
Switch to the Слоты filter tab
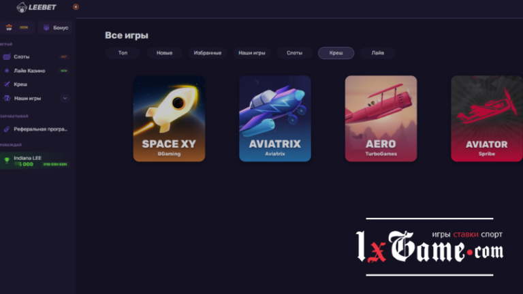click(294, 53)
